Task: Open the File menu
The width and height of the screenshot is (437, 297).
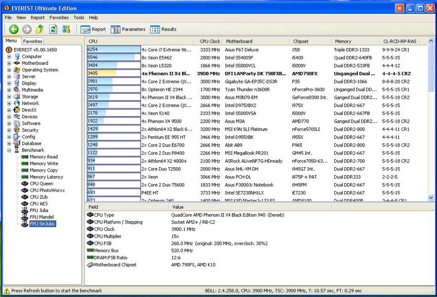Action: coord(8,17)
